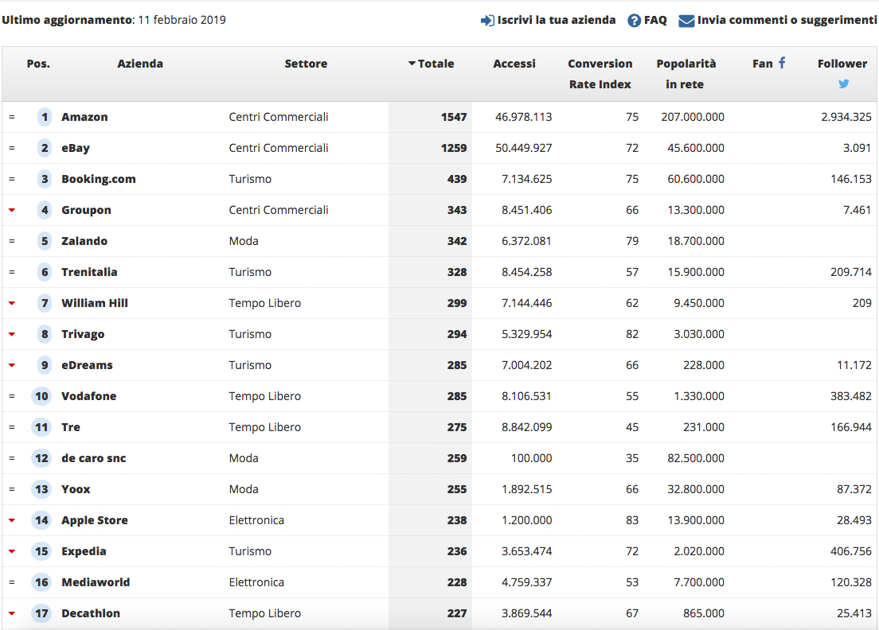
Task: Click the FAQ question mark icon
Action: pos(634,21)
